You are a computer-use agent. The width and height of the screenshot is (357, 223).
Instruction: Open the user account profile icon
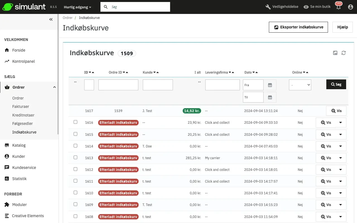[x=351, y=7]
